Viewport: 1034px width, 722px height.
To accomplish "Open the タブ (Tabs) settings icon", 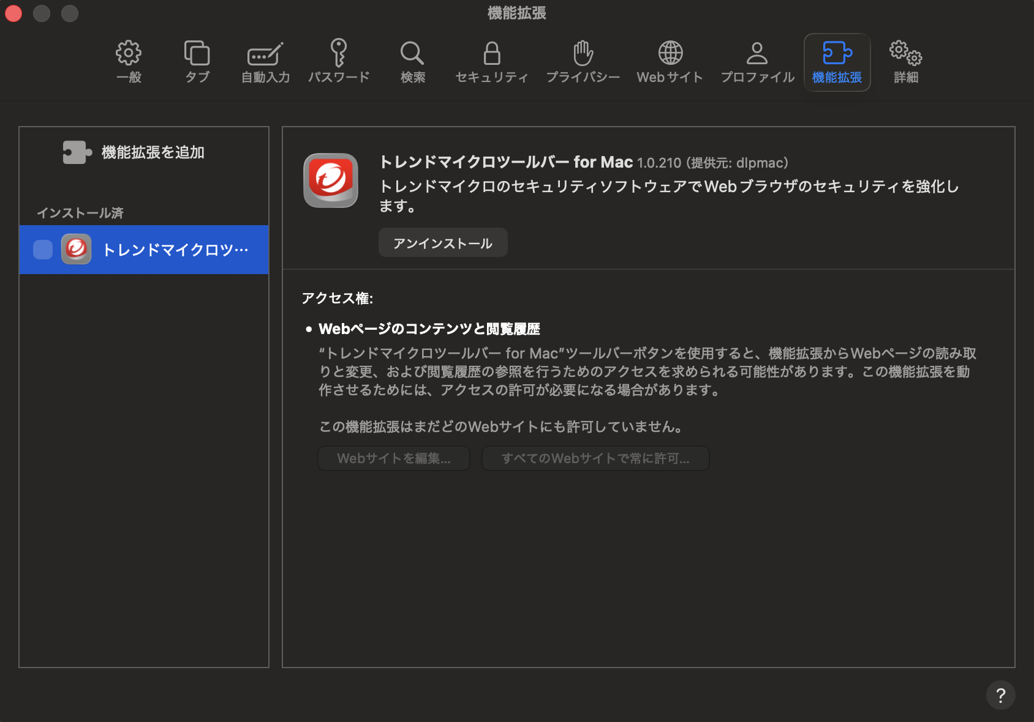I will point(197,61).
